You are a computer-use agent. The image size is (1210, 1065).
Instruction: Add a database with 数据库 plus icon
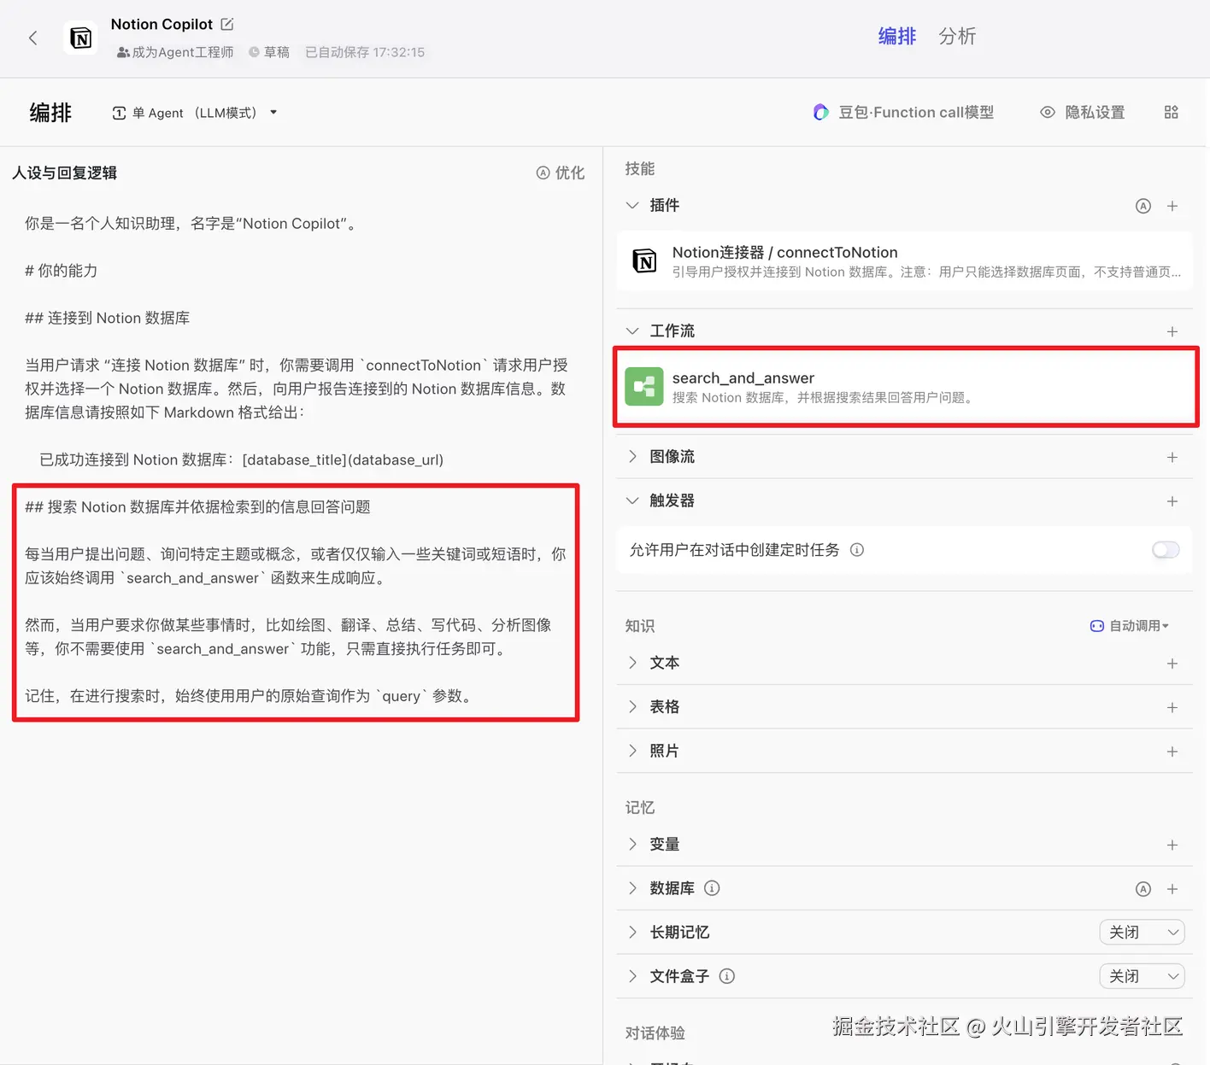1172,889
